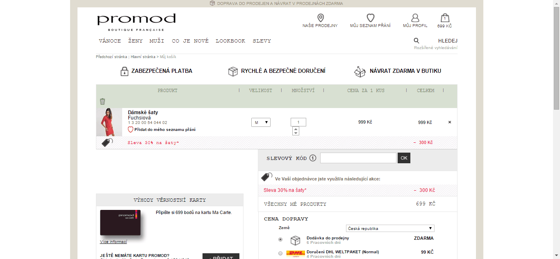Click the product code 1 3 20 00 54 044 02
The width and height of the screenshot is (560, 259).
tap(148, 123)
